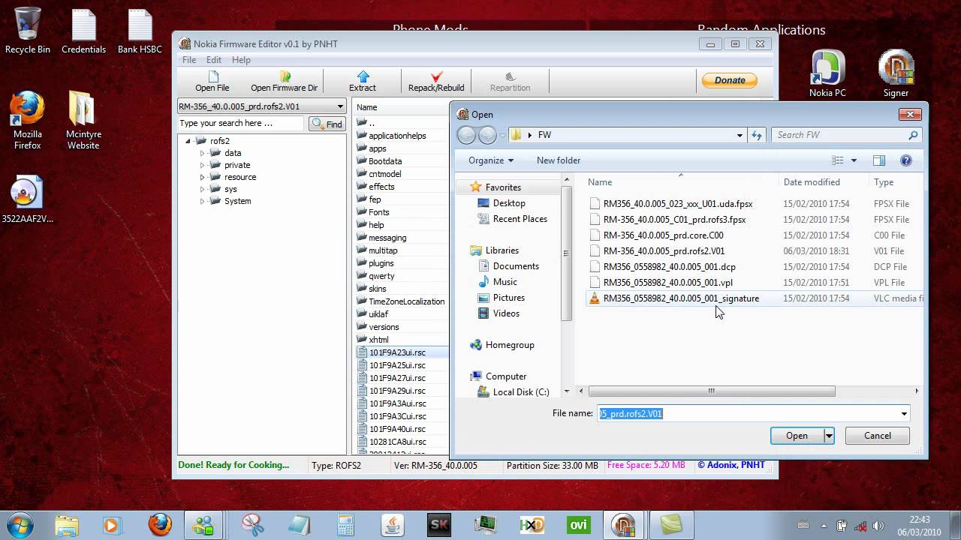Click the greyed Repartition toolbar icon
Screen dimensions: 961x540
coord(510,82)
